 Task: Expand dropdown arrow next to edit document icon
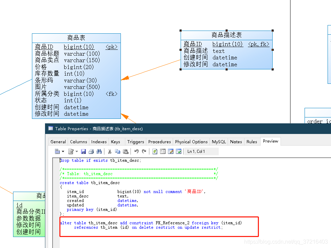77,151
